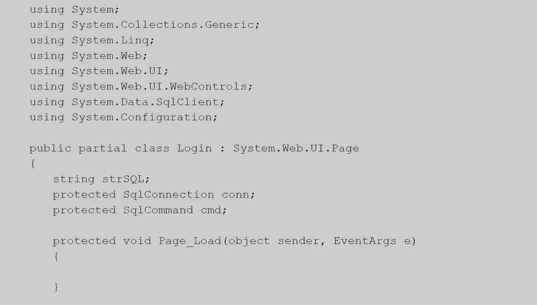
Task: Click the 'using System;' line
Action: [74, 10]
